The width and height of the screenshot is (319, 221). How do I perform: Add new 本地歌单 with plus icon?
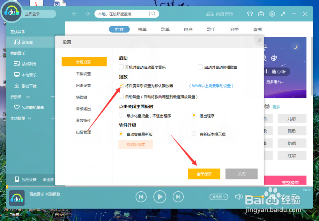pos(53,118)
